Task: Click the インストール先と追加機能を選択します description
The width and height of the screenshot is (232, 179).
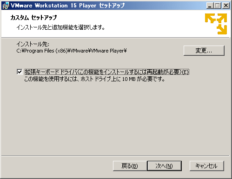Action: tap(60, 27)
